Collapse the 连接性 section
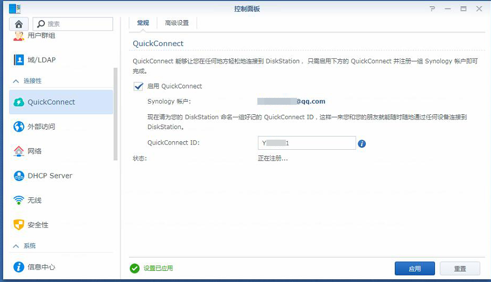 (16, 81)
